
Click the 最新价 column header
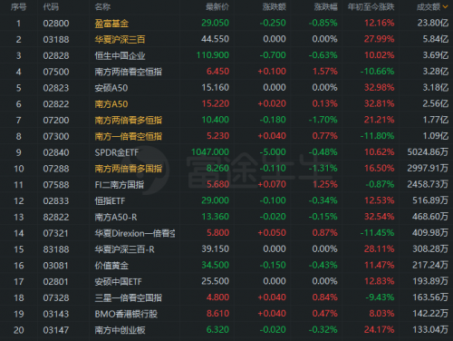pyautogui.click(x=217, y=6)
